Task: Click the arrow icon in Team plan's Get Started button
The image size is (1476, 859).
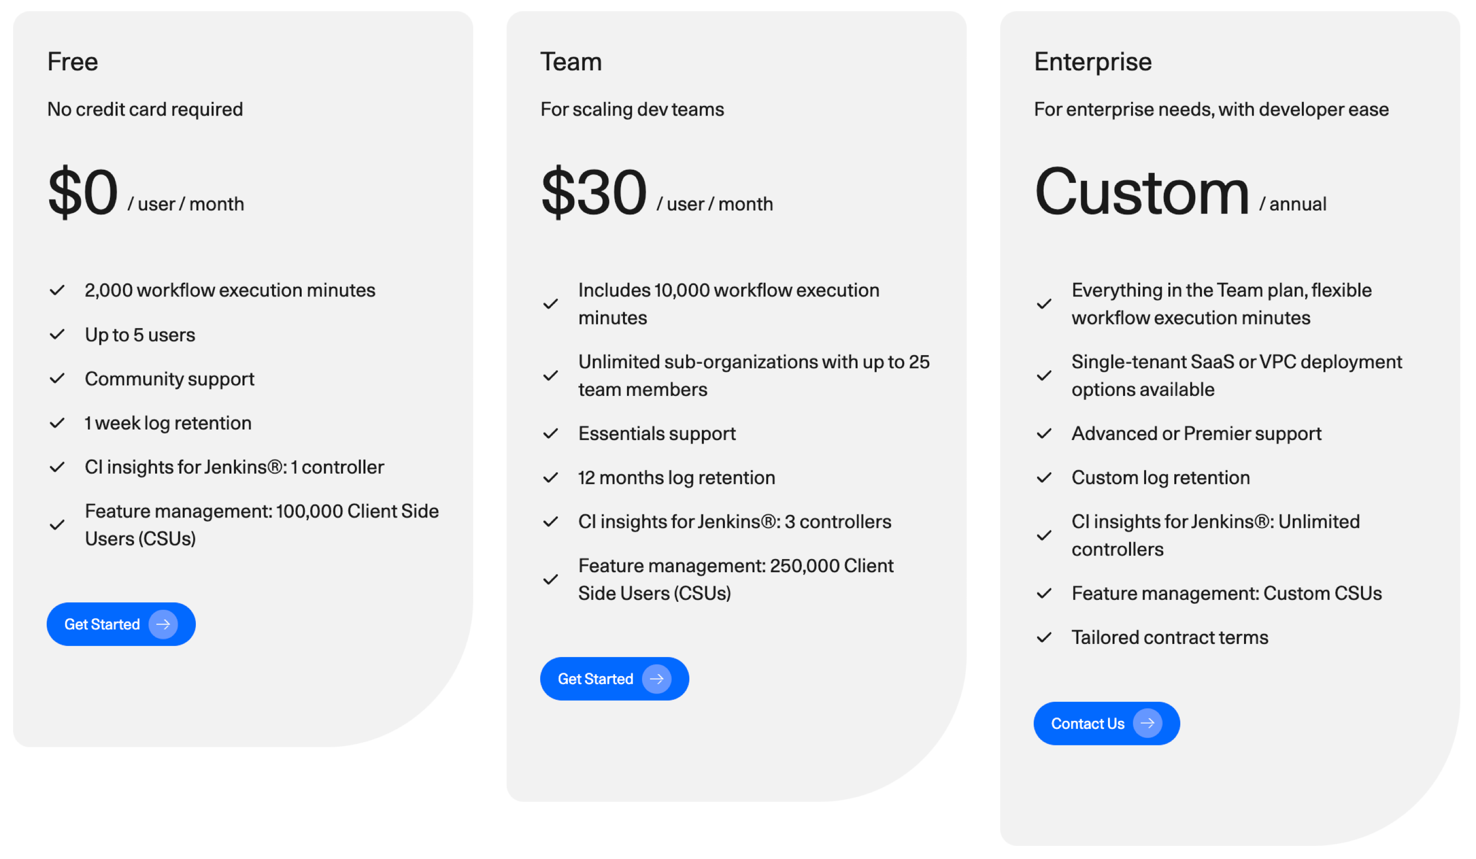Action: pyautogui.click(x=658, y=679)
